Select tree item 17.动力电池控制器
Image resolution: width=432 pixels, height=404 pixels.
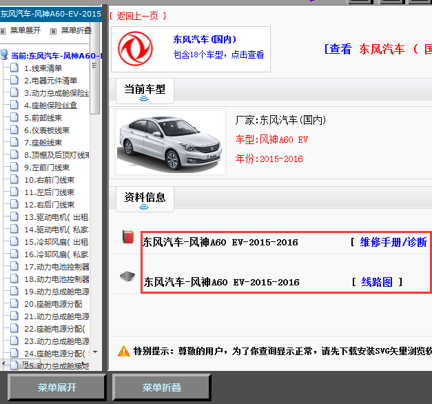pos(56,267)
